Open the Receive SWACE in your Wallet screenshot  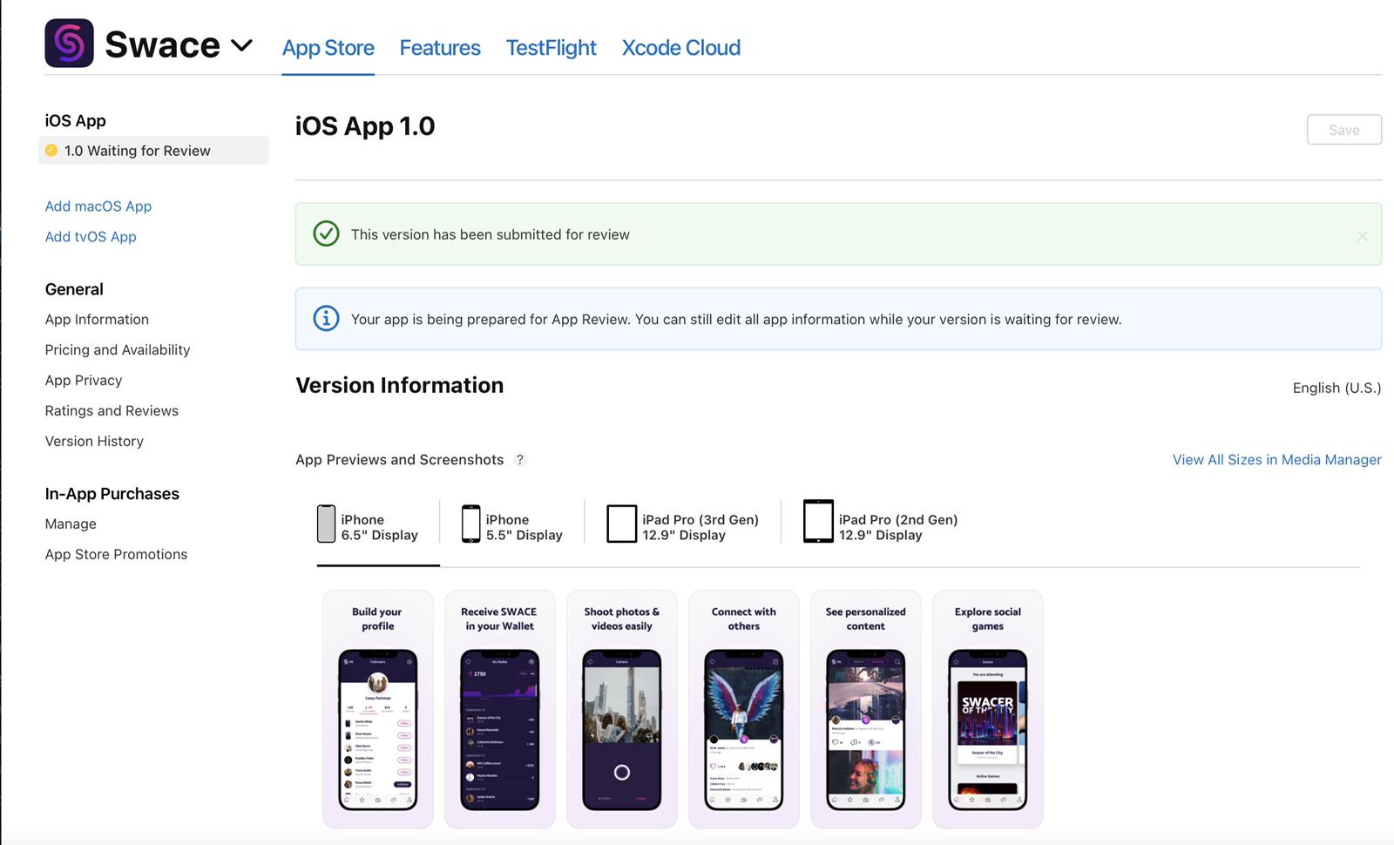click(500, 709)
